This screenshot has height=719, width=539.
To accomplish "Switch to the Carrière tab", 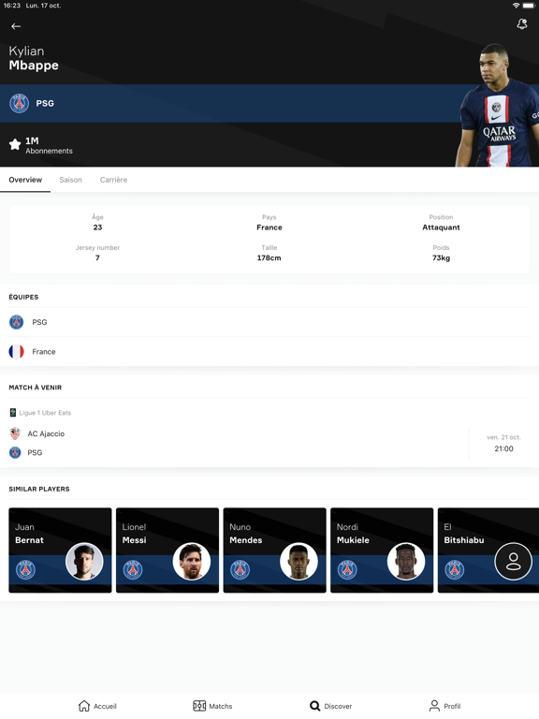I will (113, 180).
